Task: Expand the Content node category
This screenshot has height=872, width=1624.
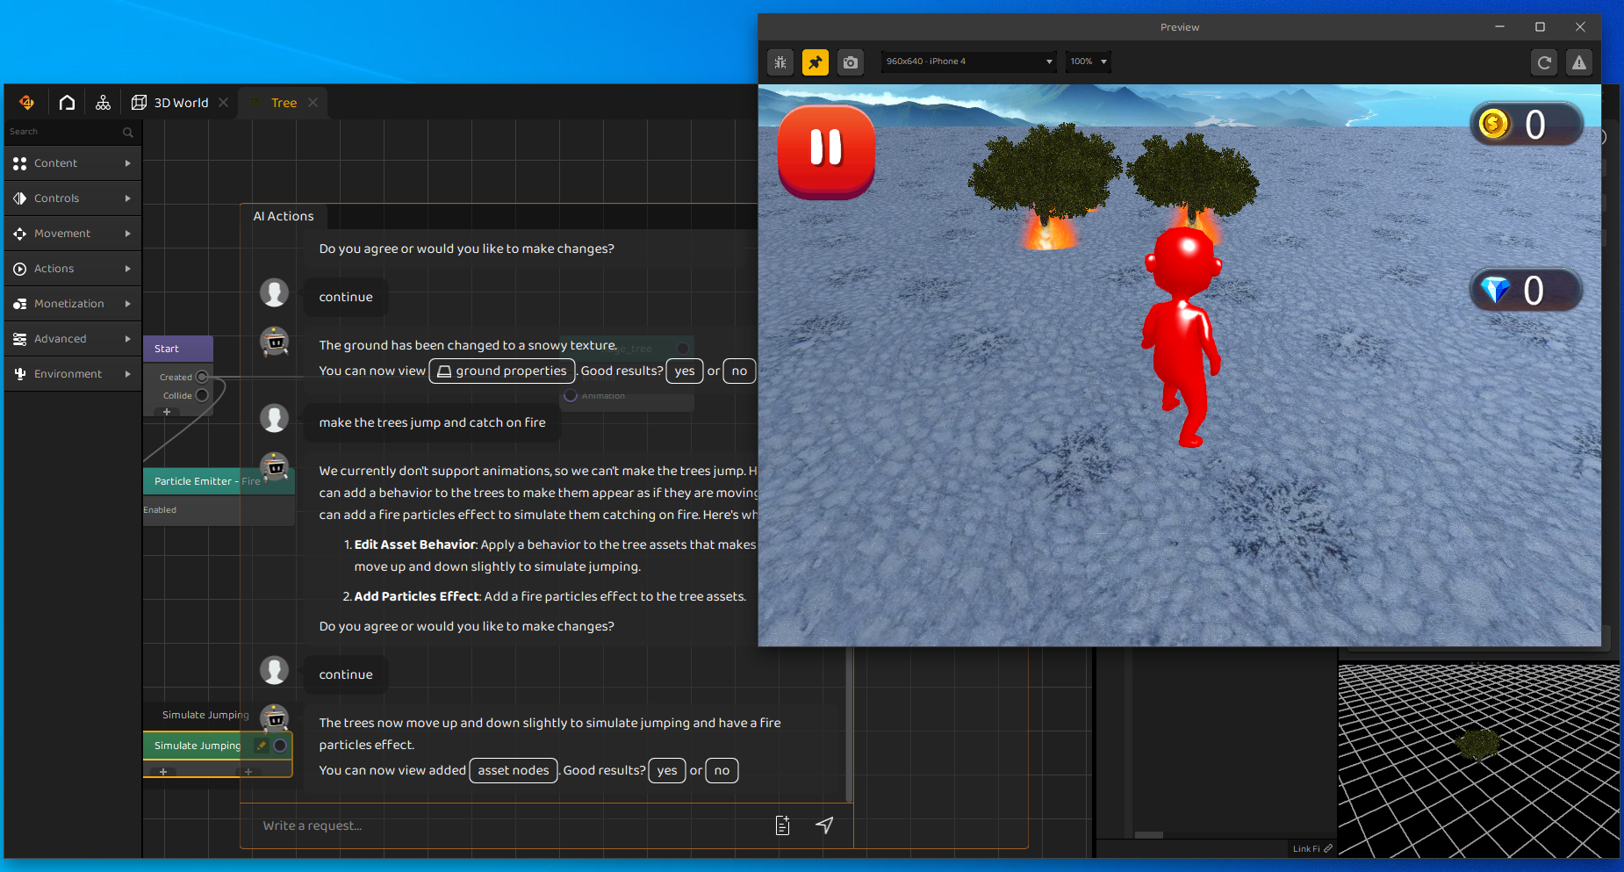Action: (x=73, y=163)
